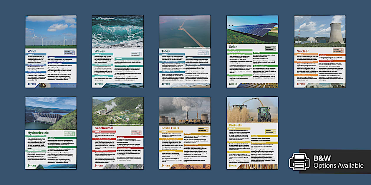Select the solar panels photo
Screen dimensions: 371x185
(x=252, y=29)
